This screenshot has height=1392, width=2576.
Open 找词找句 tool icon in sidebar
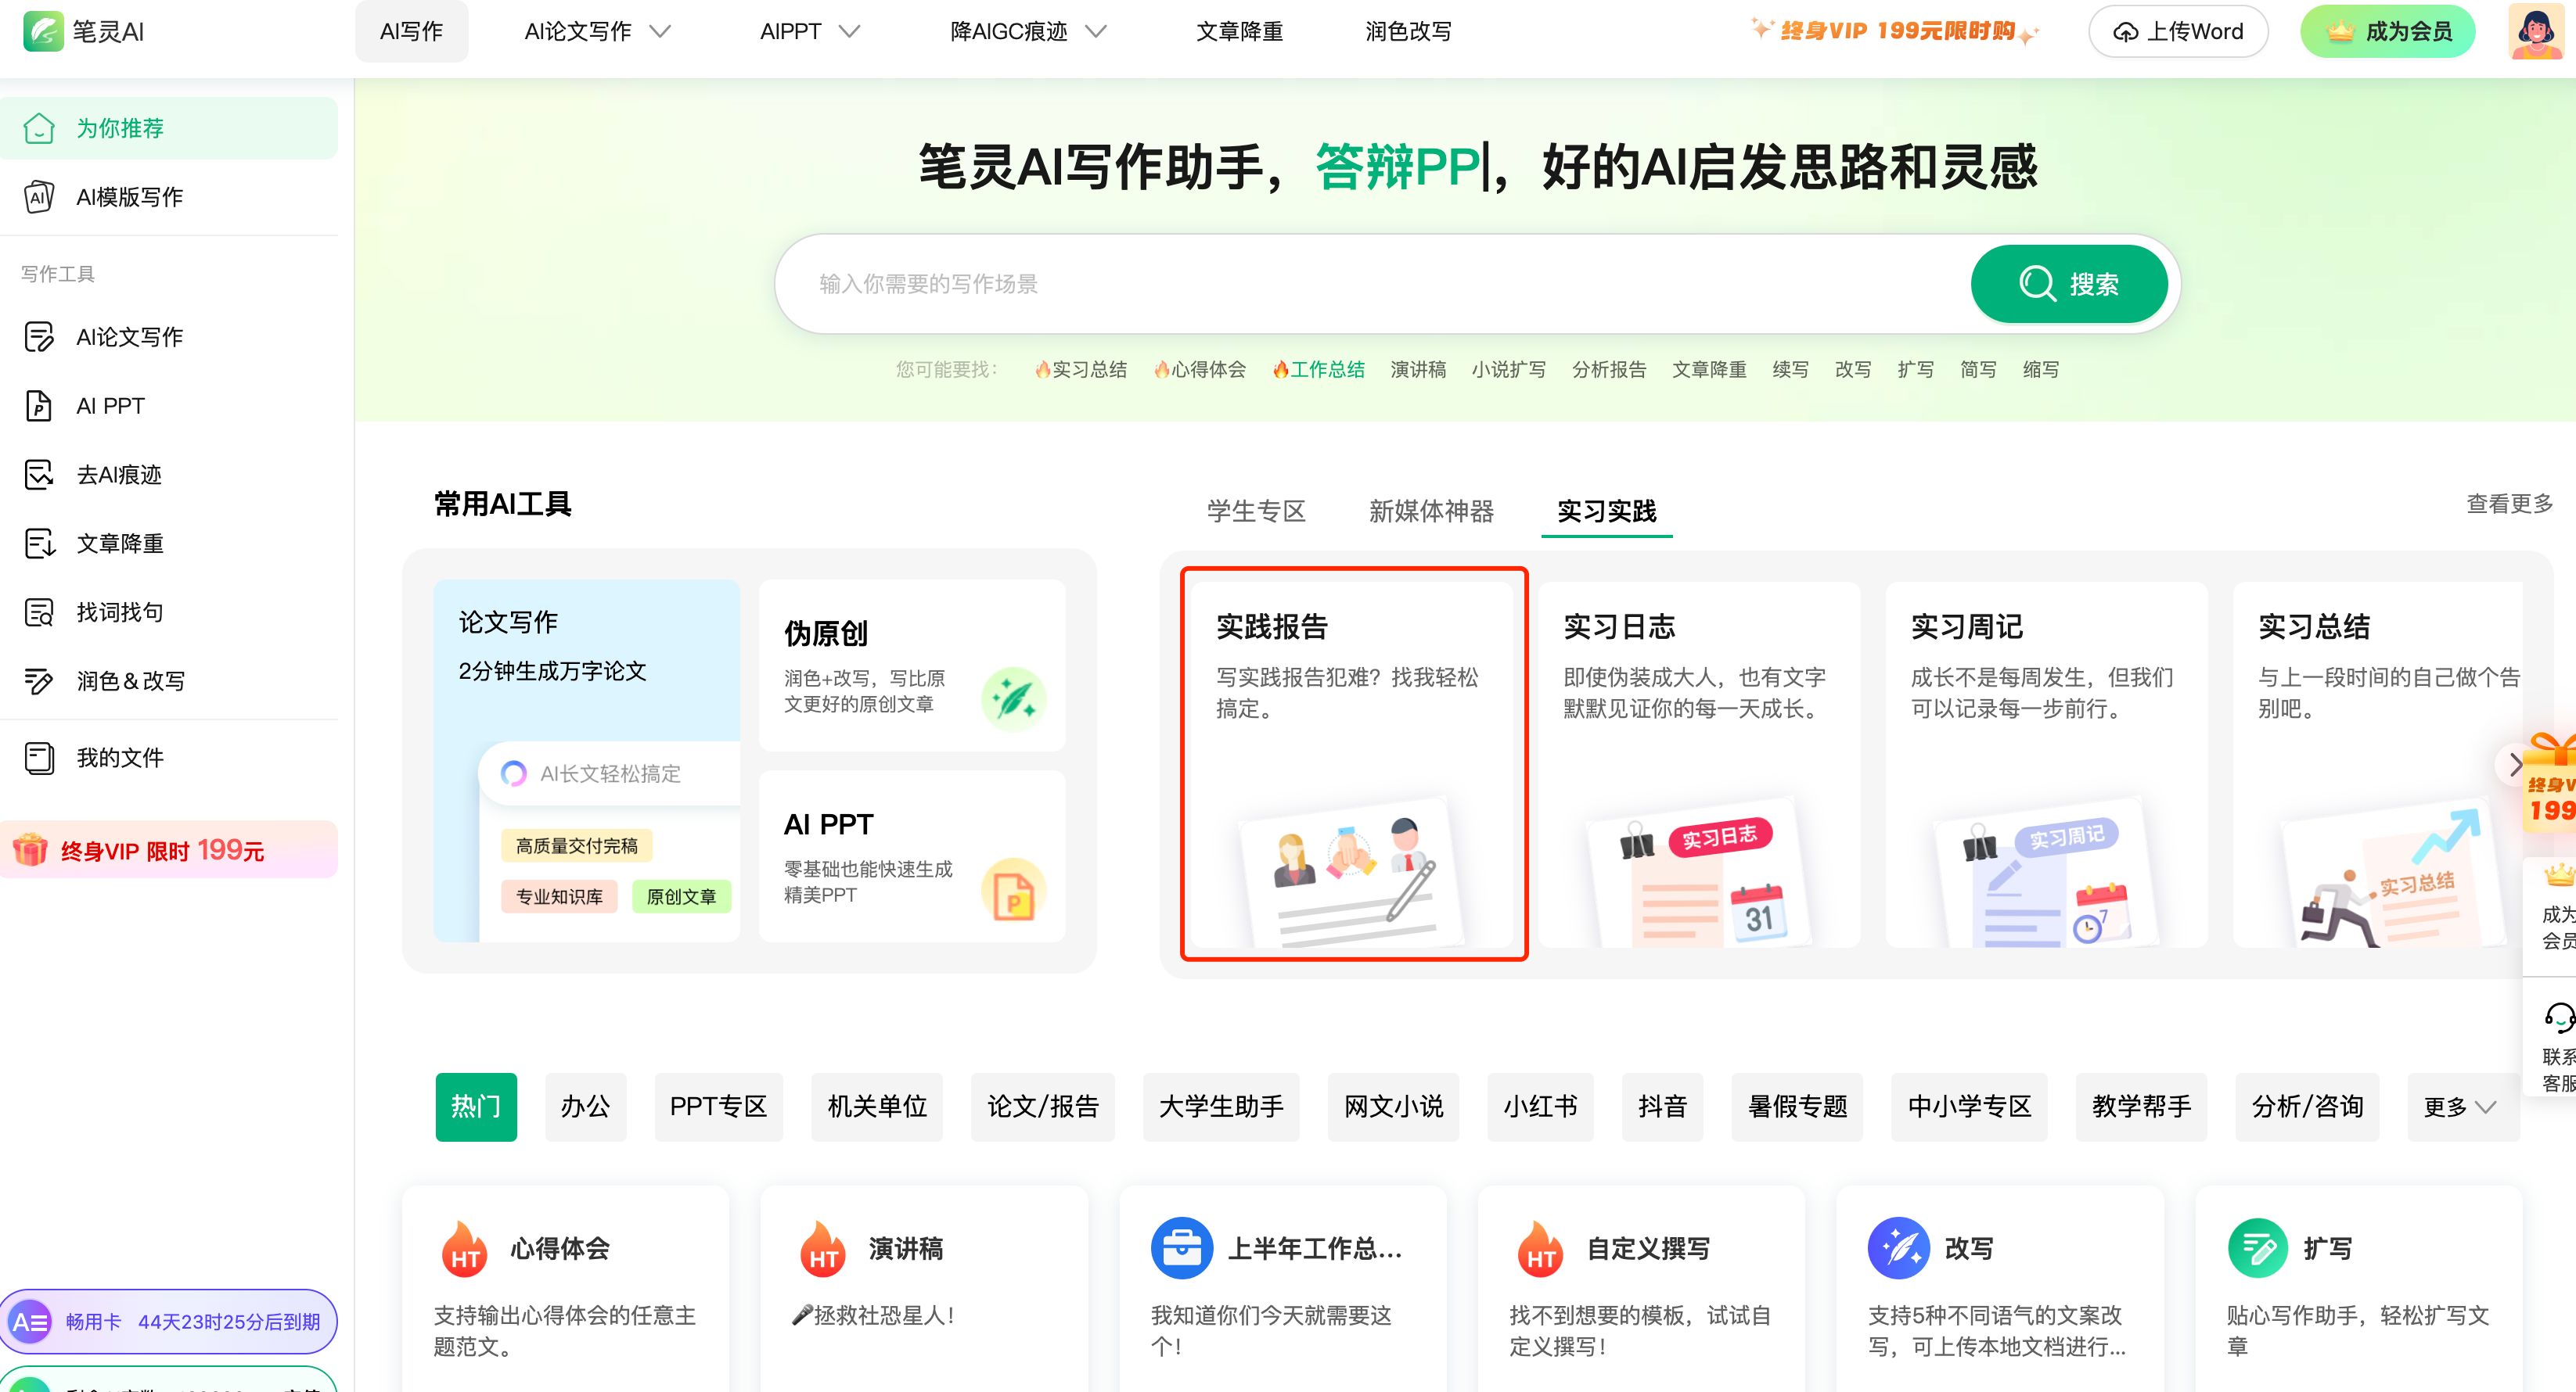coord(39,612)
